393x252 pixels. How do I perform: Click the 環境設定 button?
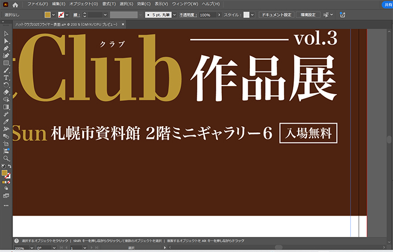[307, 15]
